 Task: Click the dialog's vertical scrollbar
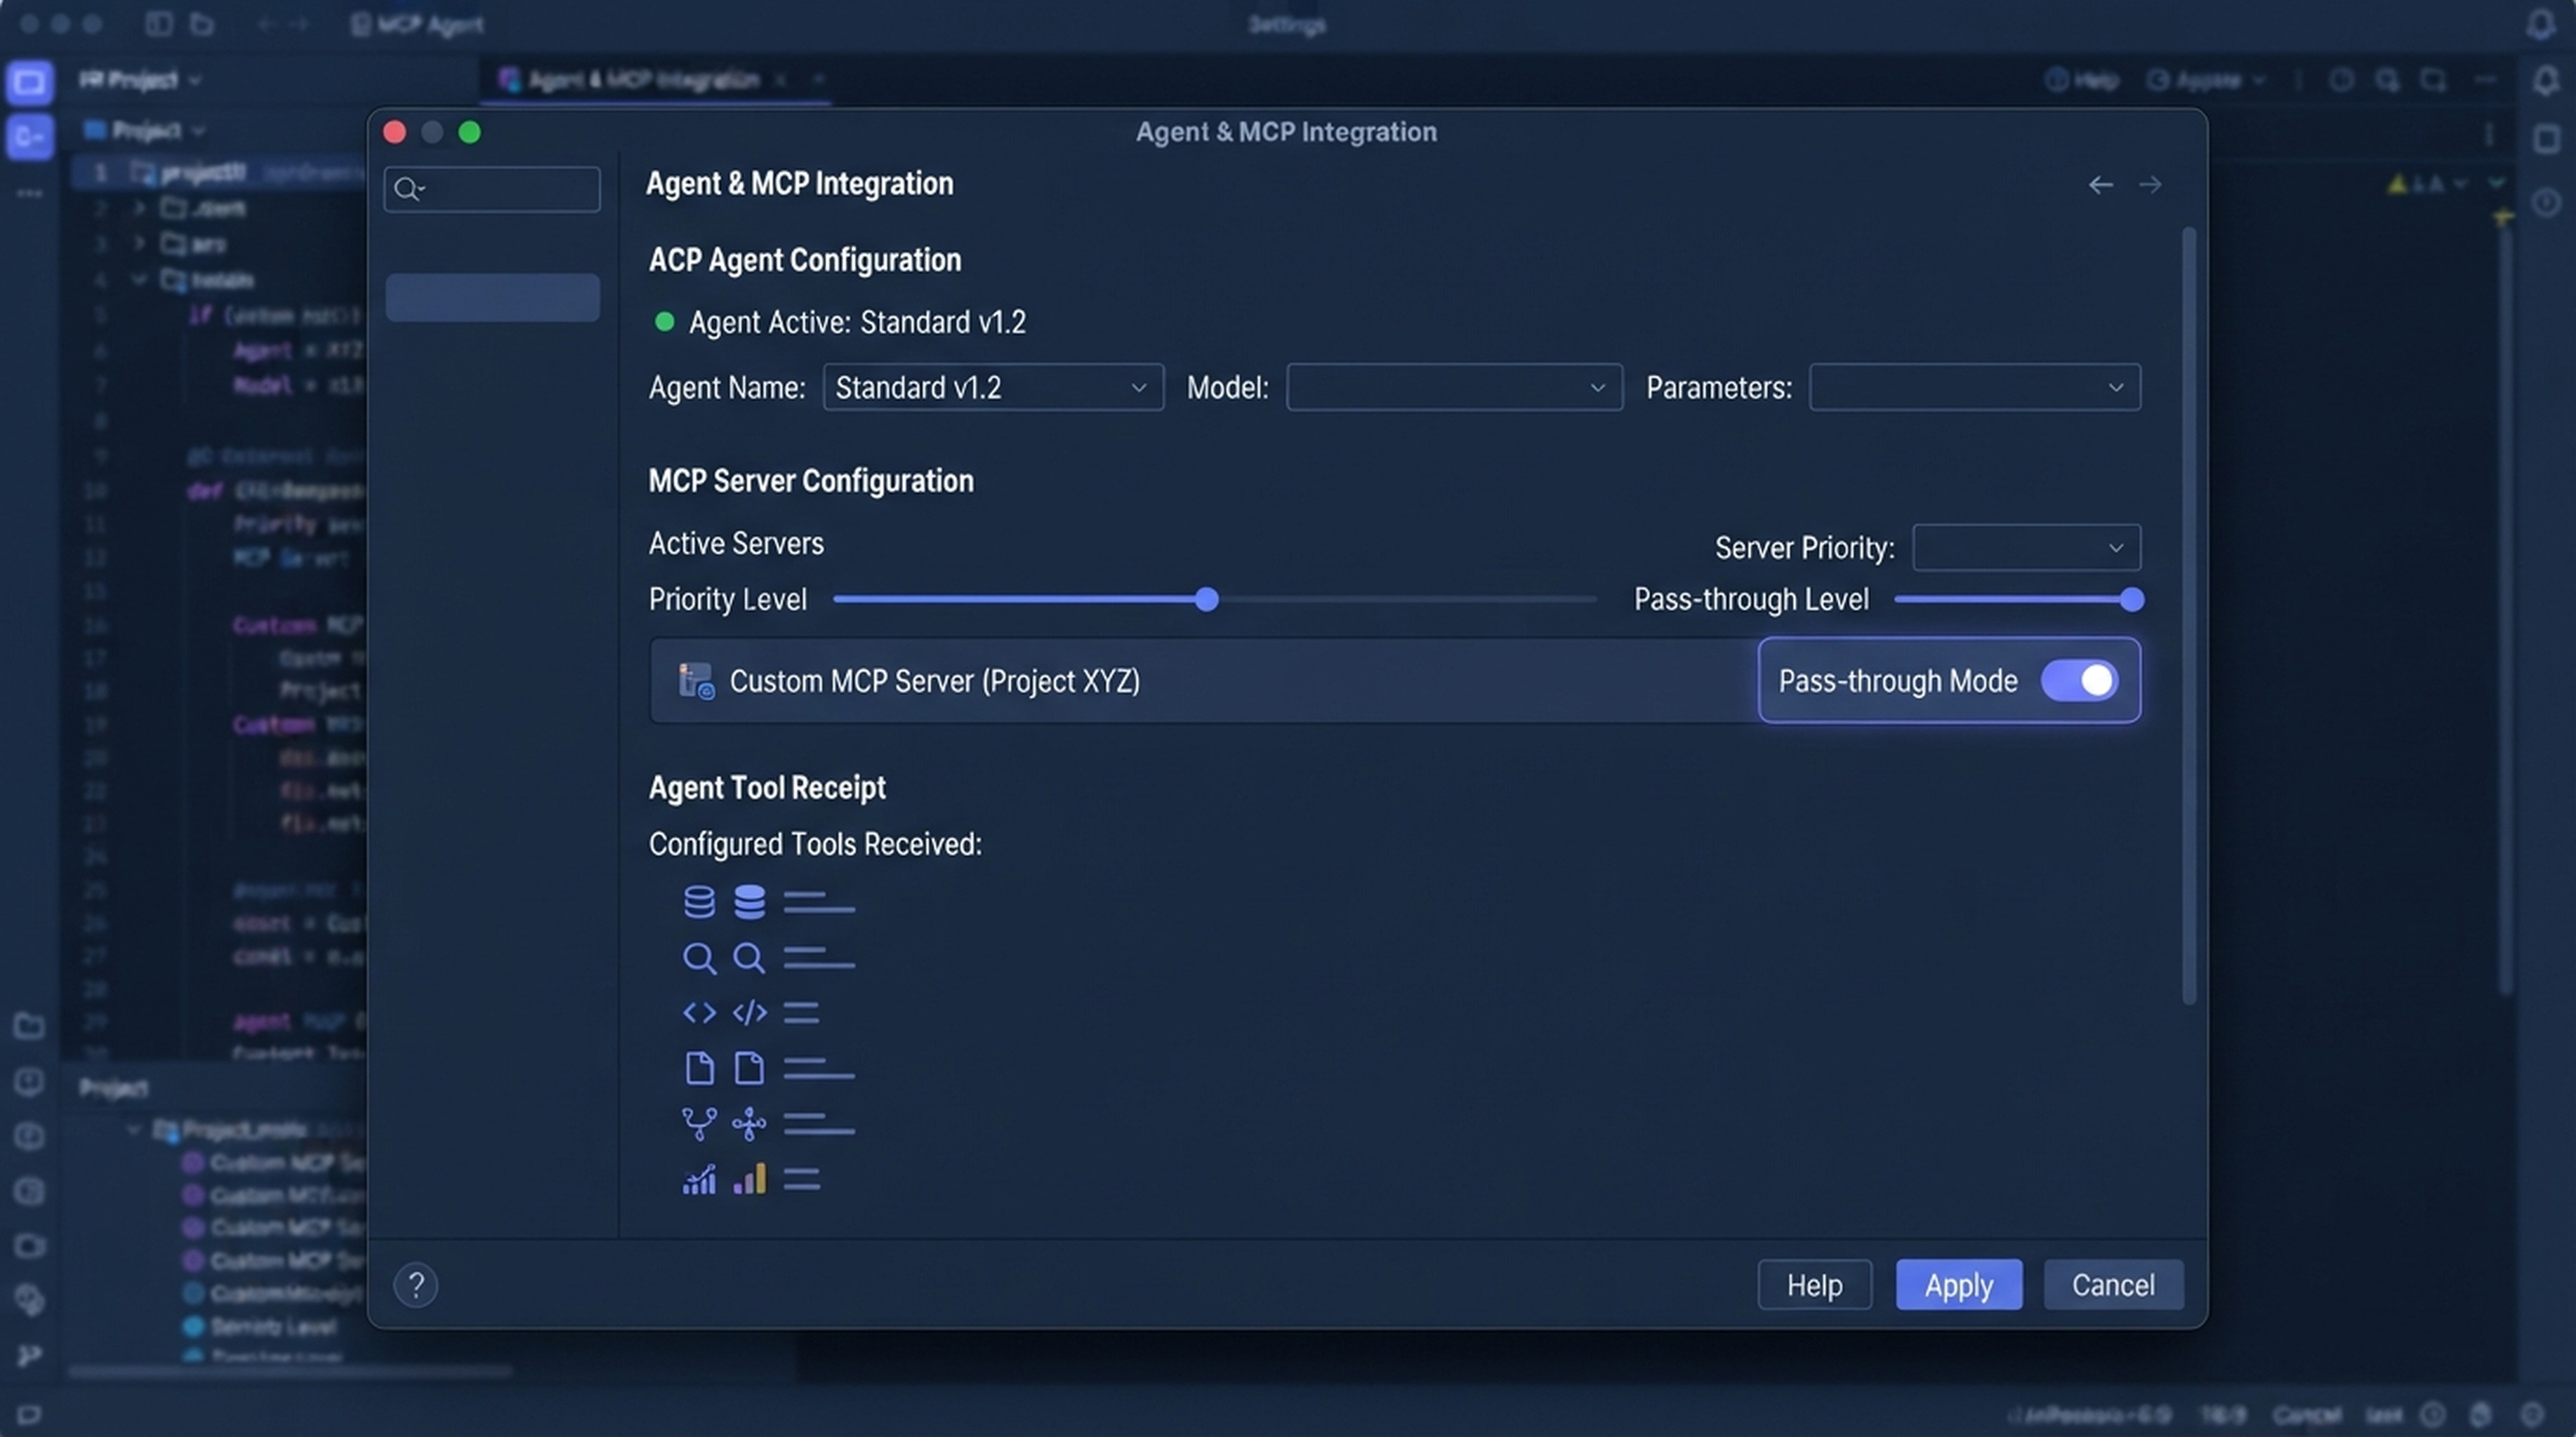tap(2189, 615)
